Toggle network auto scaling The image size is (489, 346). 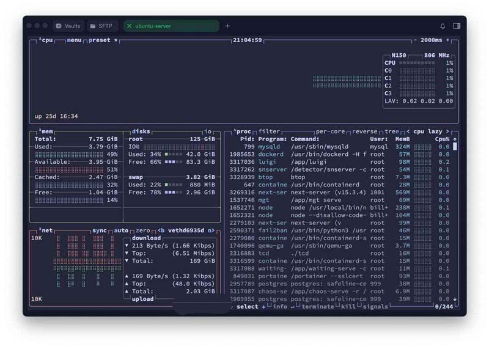click(120, 230)
